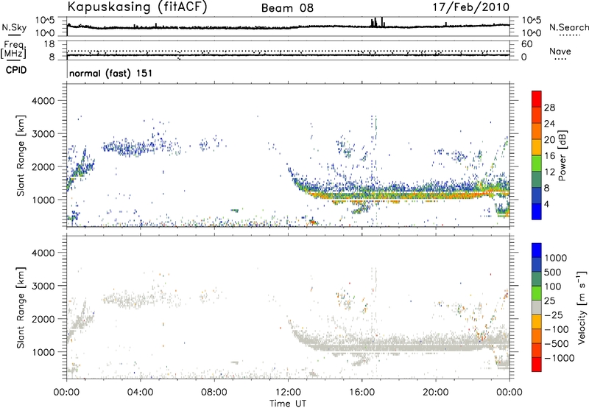Click the 'Kapuskasing (fitACF)' title text
The image size is (589, 408).
(137, 7)
